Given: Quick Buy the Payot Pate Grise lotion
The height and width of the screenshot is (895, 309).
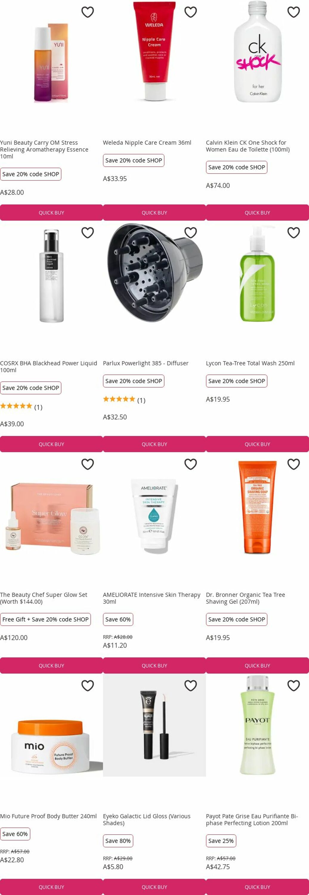Looking at the screenshot, I should pos(257,887).
